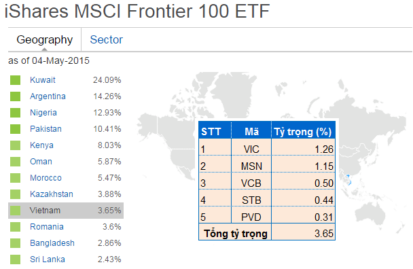Click the Kenya link

click(x=41, y=145)
